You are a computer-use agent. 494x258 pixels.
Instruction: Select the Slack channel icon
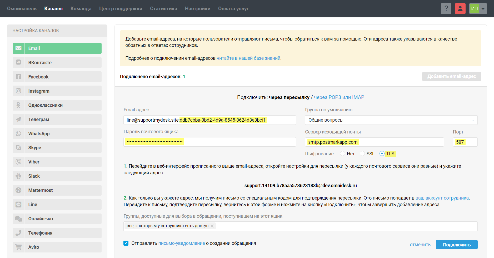tap(18, 176)
